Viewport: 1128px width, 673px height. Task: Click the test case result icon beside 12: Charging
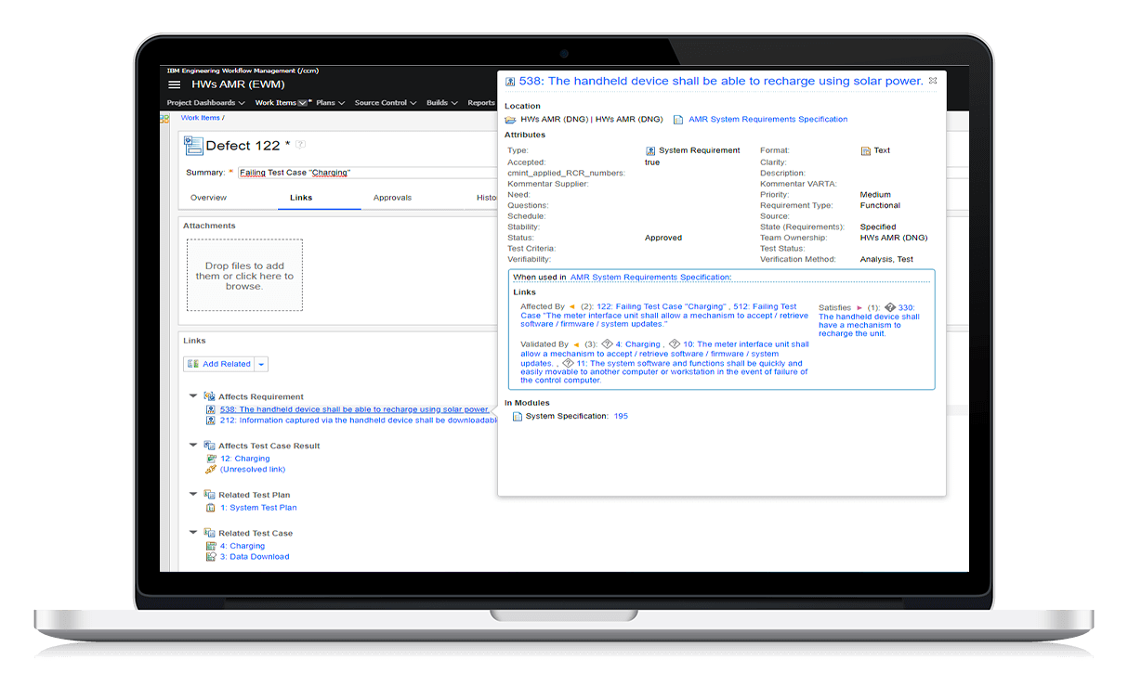[212, 458]
